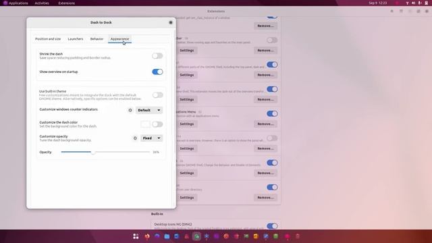Open the Show Applications grid in the dock
This screenshot has width=432, height=243.
click(136, 236)
